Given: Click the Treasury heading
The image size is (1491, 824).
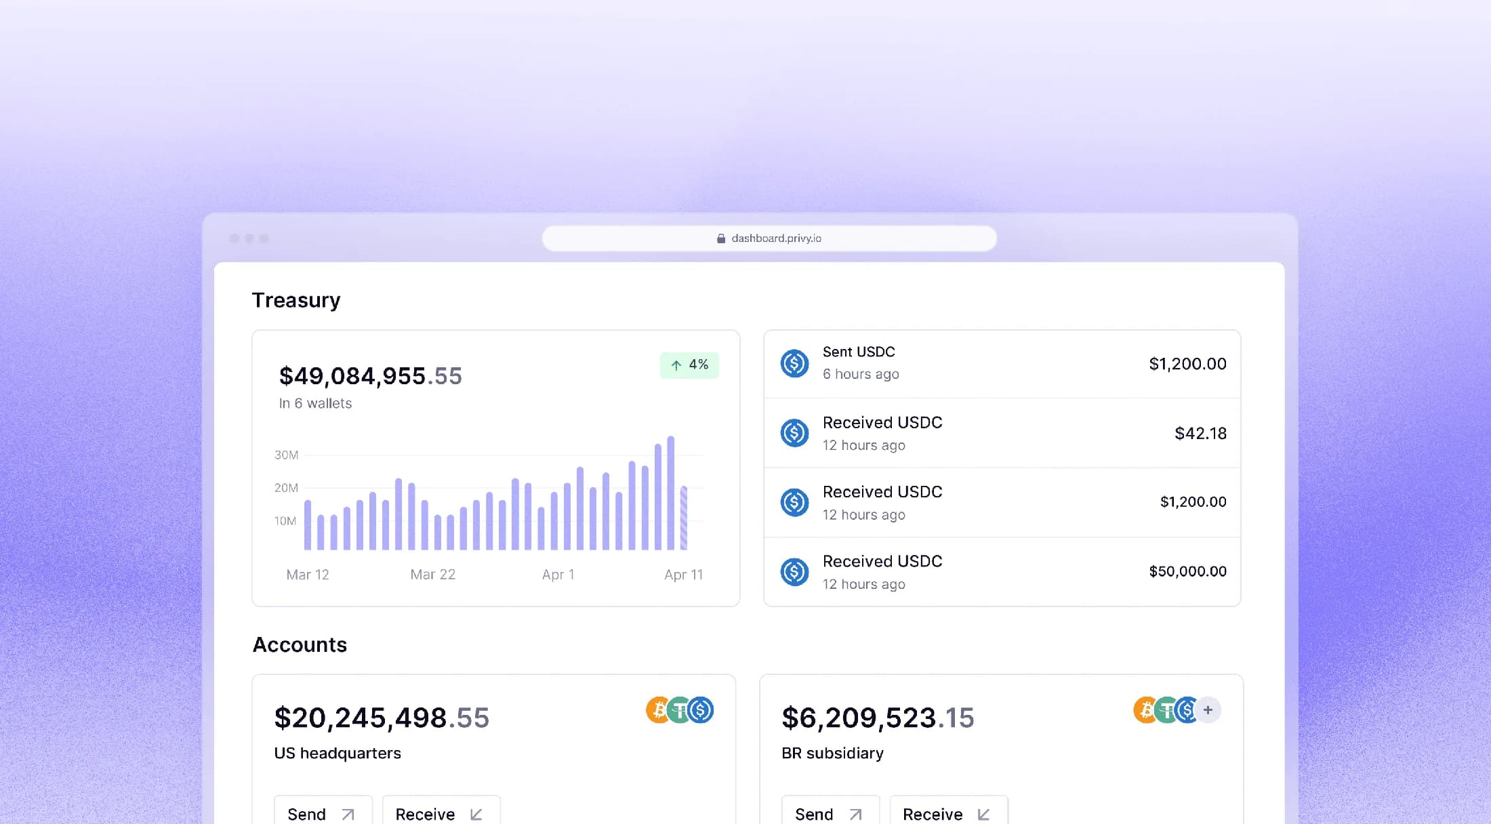Looking at the screenshot, I should coord(296,300).
